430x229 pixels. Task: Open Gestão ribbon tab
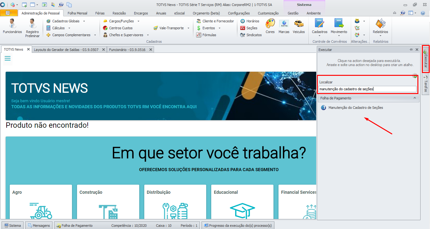pos(293,13)
